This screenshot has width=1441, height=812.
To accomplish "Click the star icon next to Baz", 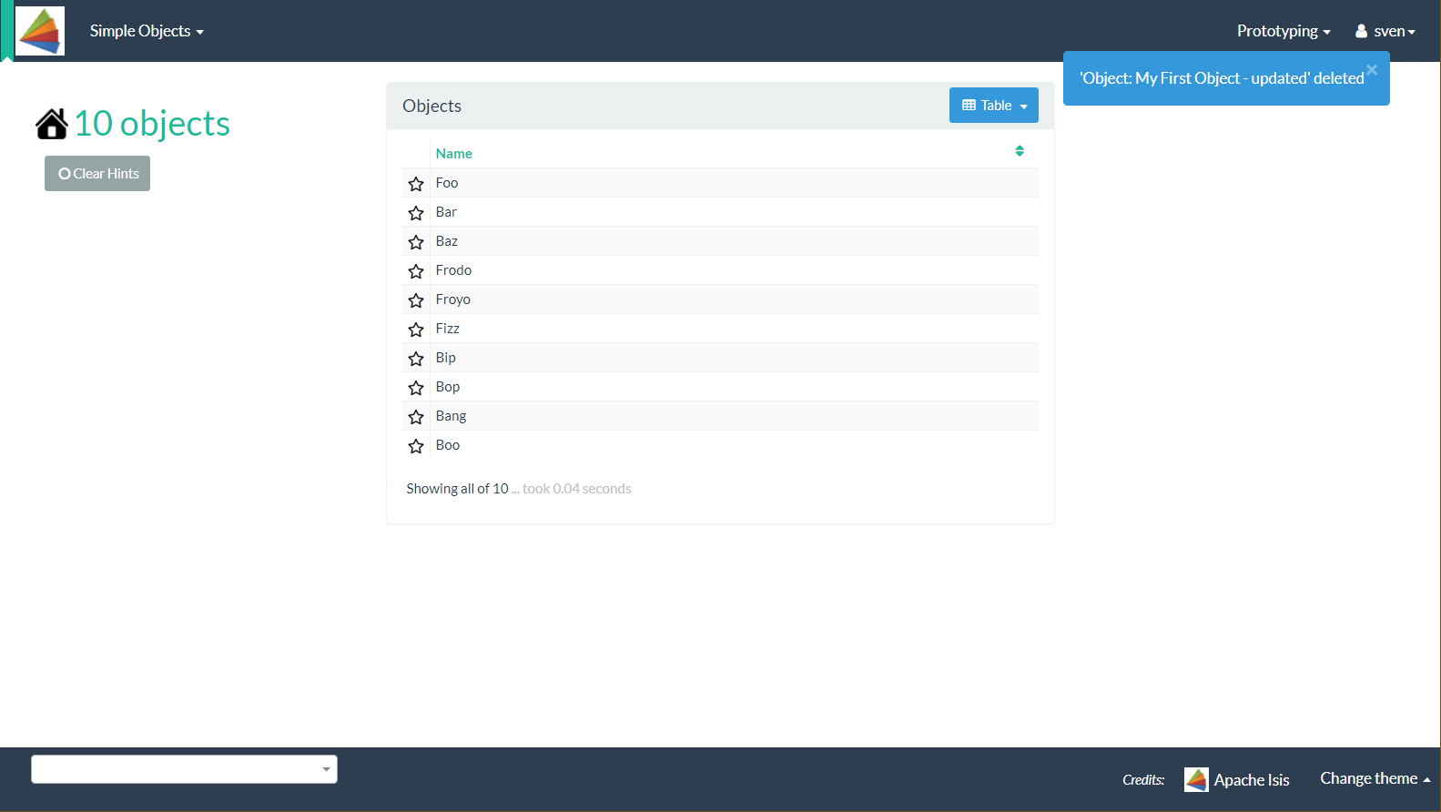I will click(x=416, y=242).
